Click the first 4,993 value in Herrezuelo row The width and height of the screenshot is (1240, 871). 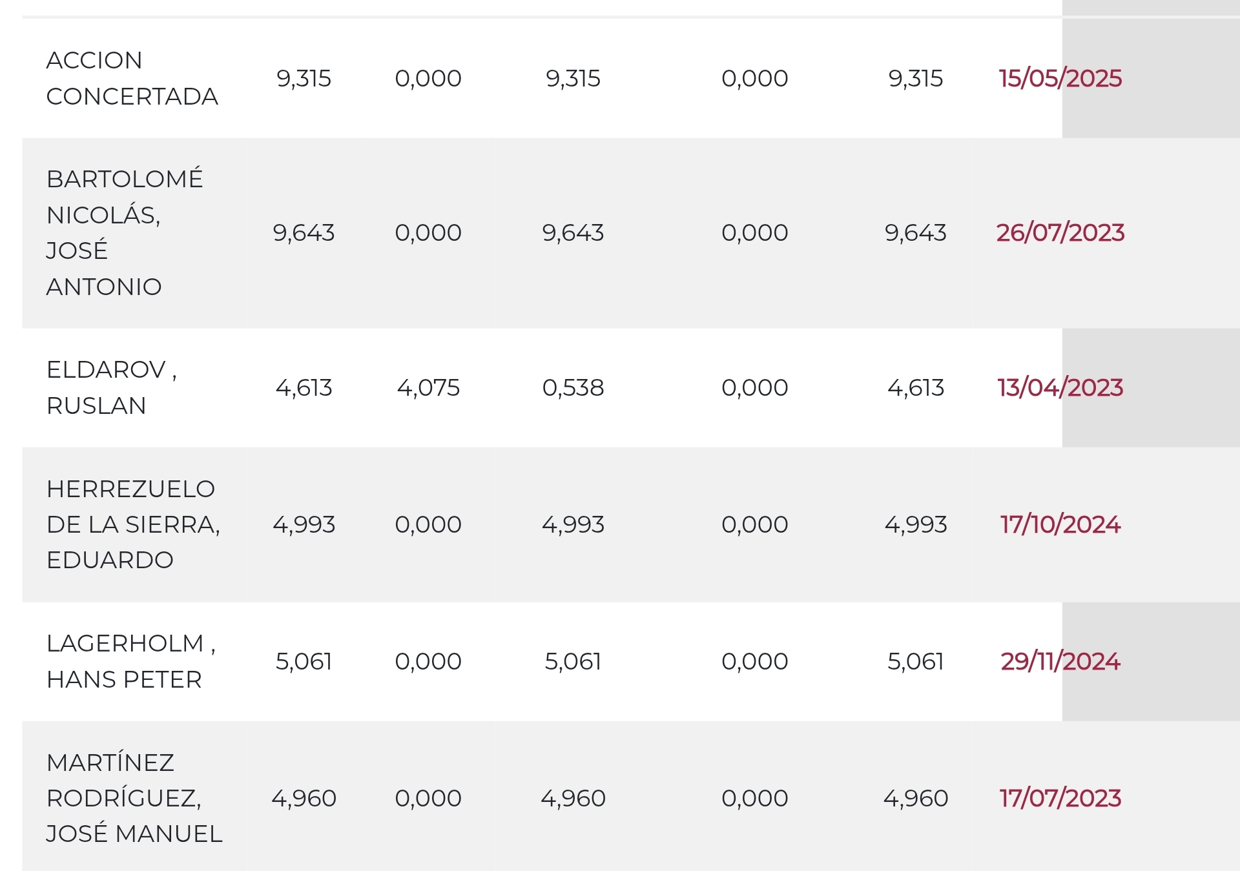[x=304, y=524]
